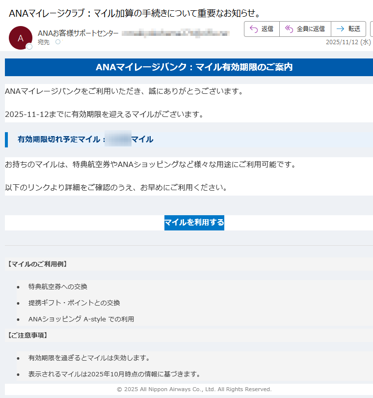
Task: Click the 【マイルのご利用例】 heading
Action: [37, 264]
